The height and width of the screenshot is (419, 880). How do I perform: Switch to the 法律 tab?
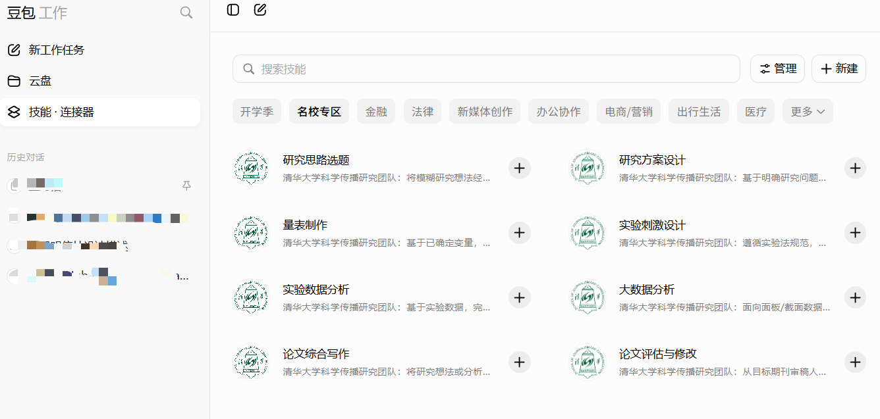point(422,112)
